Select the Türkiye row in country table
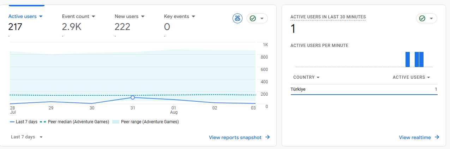450x149 pixels. click(364, 89)
